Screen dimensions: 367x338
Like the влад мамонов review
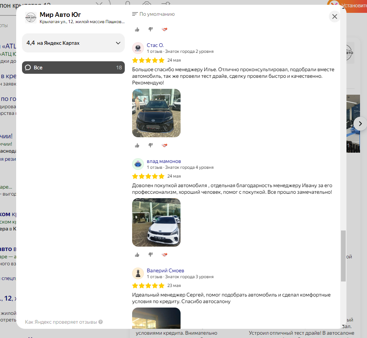[137, 255]
